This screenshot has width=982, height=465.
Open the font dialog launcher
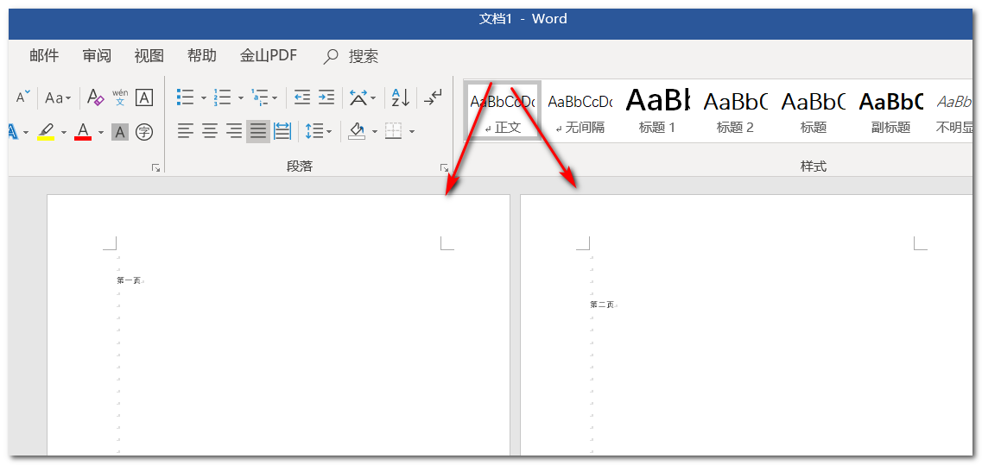pos(156,167)
